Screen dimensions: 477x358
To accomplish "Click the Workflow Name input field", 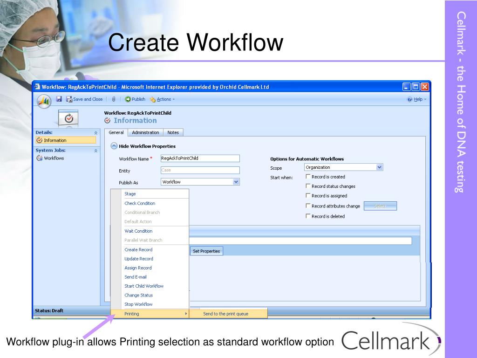I will 200,158.
